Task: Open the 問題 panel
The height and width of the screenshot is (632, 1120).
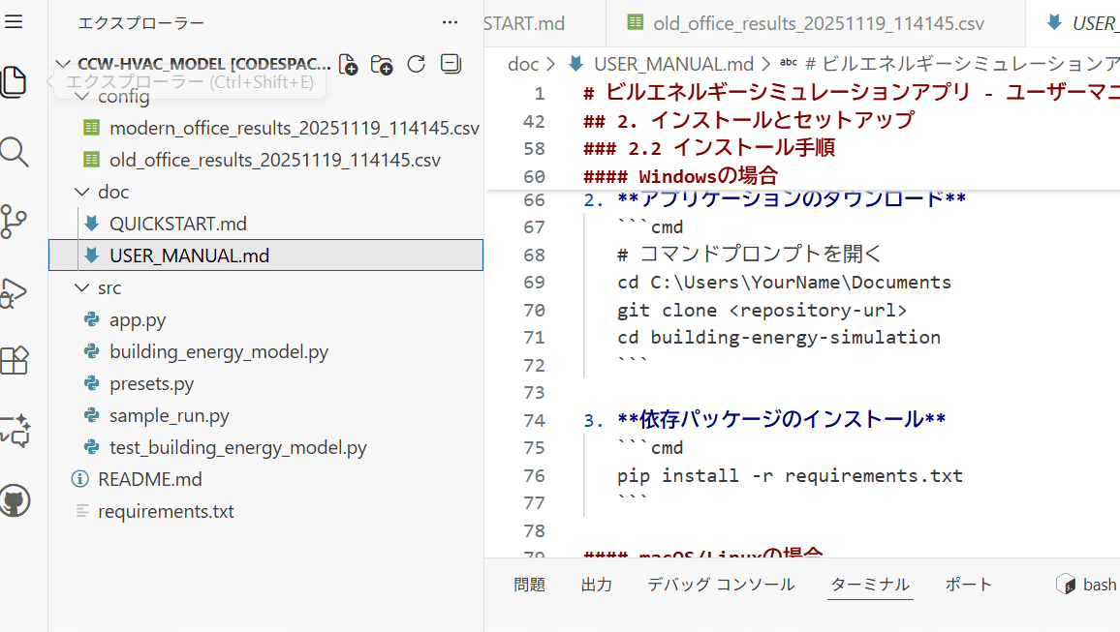Action: click(x=529, y=584)
